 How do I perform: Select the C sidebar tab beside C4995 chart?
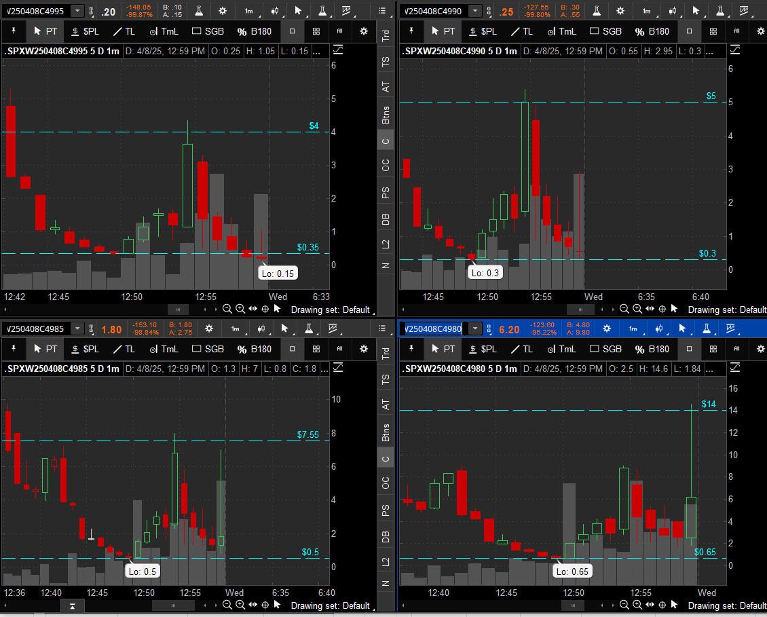pos(386,141)
